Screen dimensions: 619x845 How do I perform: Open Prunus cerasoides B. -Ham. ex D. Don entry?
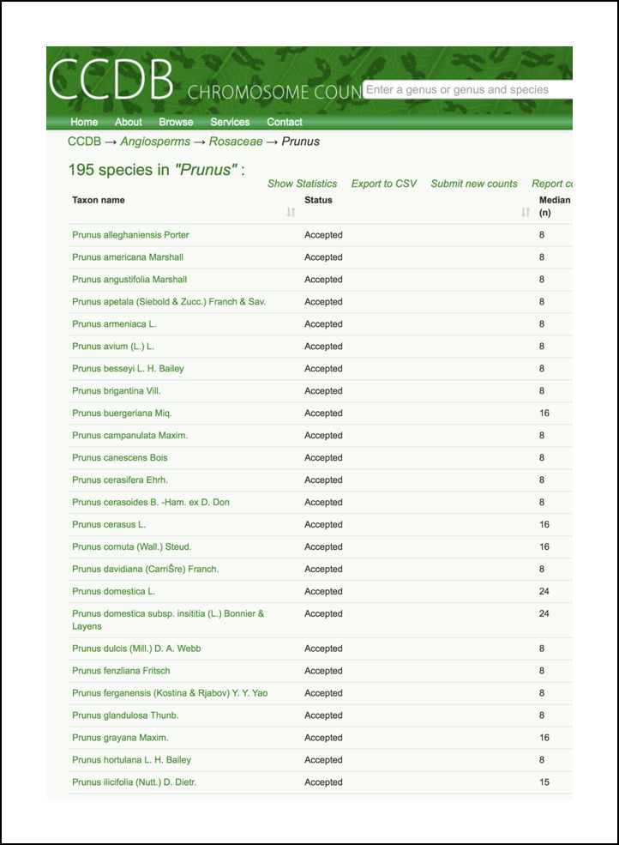click(x=151, y=502)
